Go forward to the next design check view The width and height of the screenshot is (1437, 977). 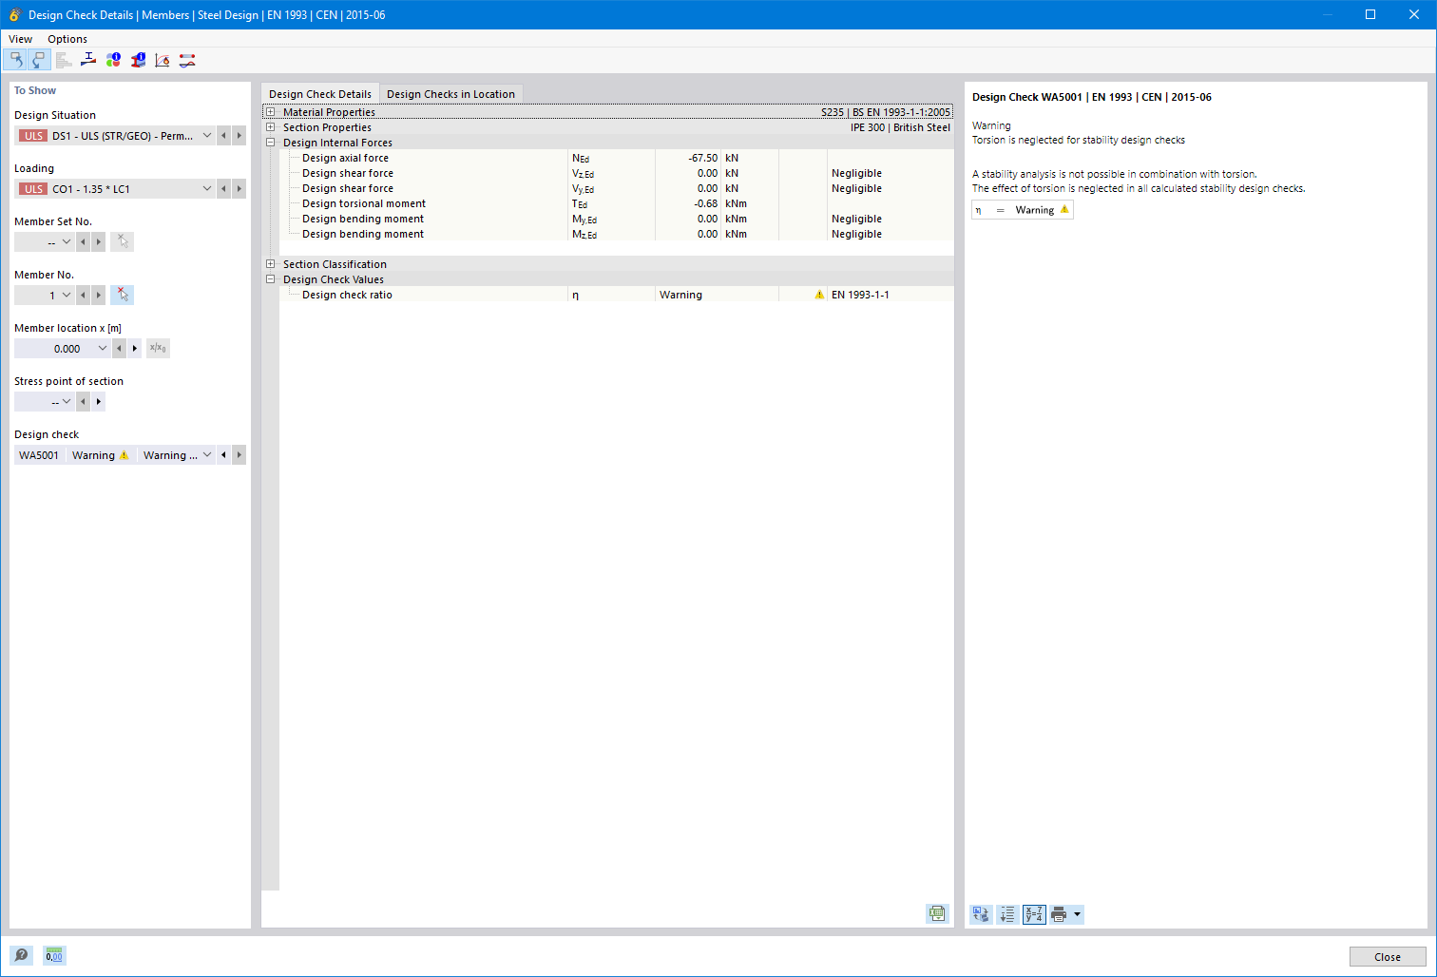pyautogui.click(x=38, y=59)
